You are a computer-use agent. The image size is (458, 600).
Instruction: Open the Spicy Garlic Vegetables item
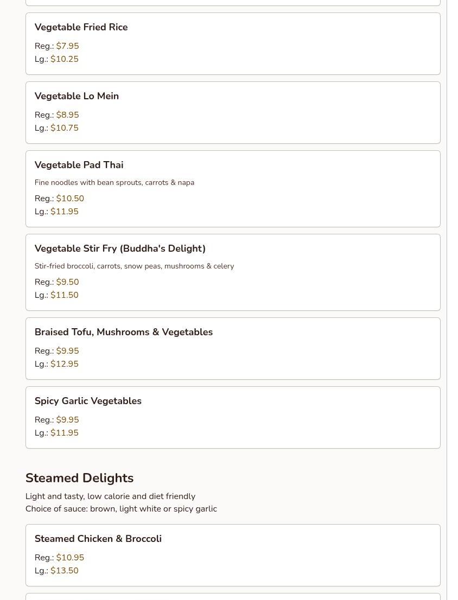88,401
